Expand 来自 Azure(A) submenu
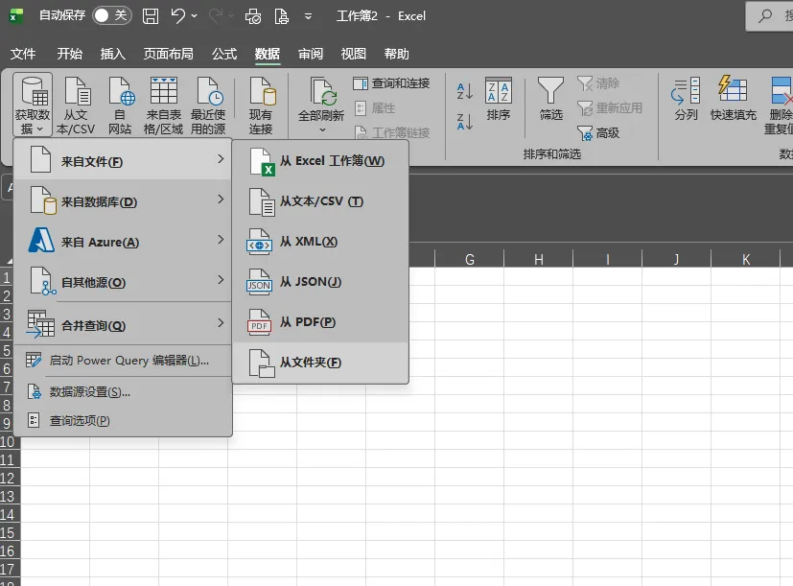This screenshot has height=586, width=793. [123, 241]
